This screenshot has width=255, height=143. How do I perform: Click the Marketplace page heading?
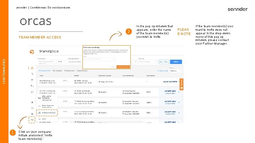[x=49, y=51]
